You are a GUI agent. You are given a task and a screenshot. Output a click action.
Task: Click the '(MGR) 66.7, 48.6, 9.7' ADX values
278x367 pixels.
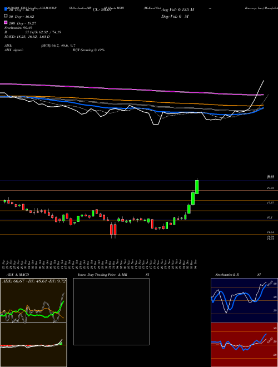point(58,46)
